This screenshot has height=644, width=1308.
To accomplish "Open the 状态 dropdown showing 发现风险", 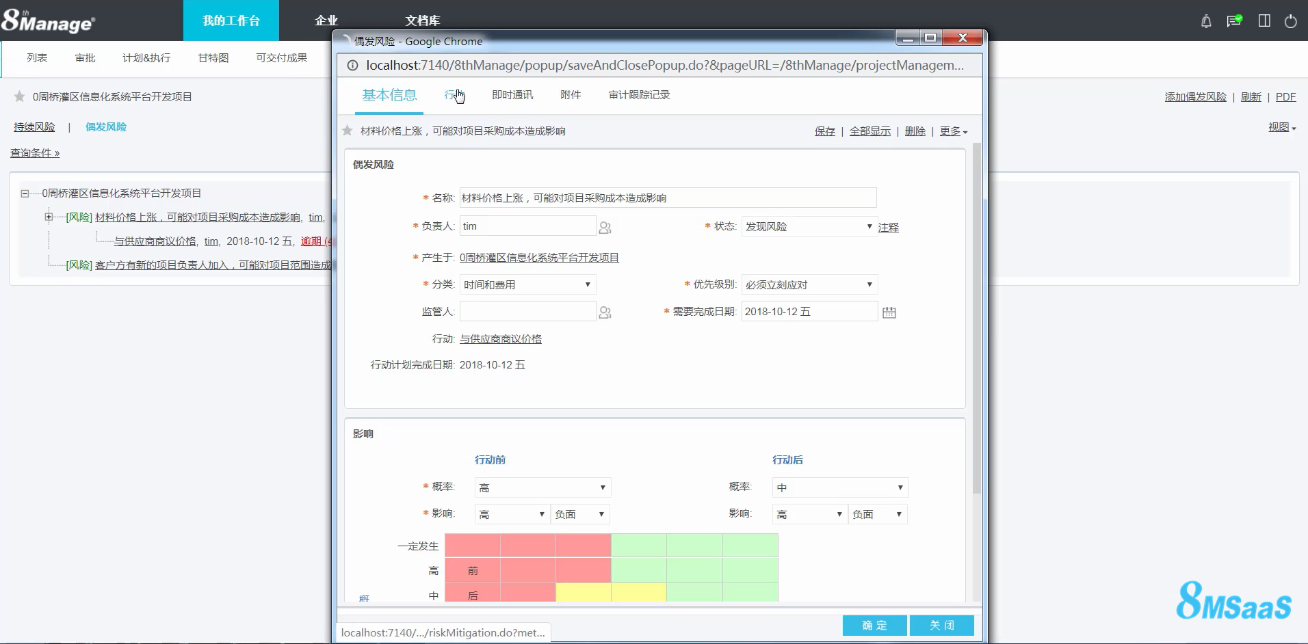I will pyautogui.click(x=809, y=226).
